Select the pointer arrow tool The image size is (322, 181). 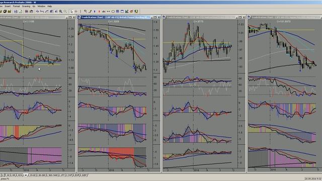(71, 11)
